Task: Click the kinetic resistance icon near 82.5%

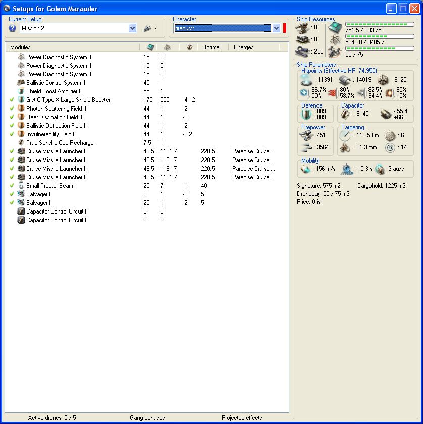Action: tap(361, 93)
